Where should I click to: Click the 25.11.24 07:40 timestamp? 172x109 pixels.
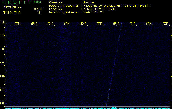pyautogui.click(x=11, y=13)
